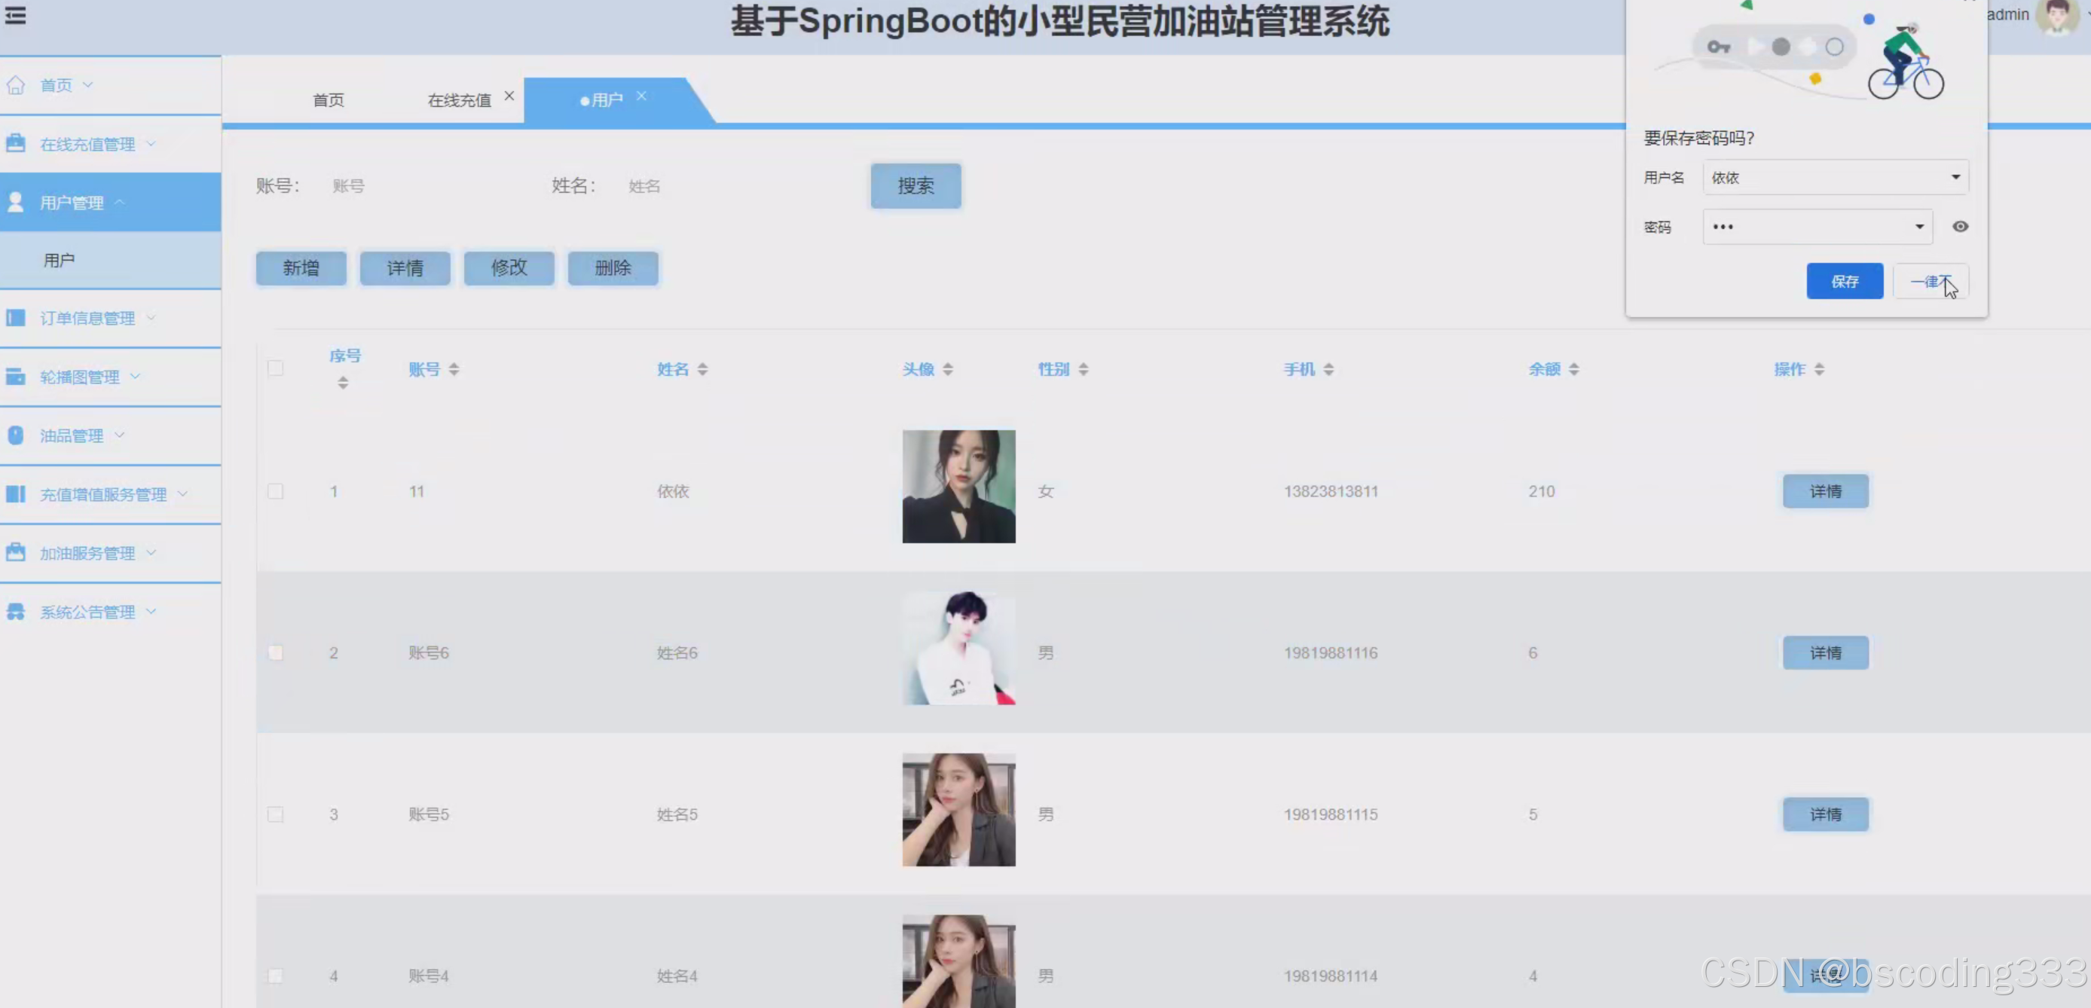Expand the 首页 sidebar menu
2091x1008 pixels.
point(87,84)
